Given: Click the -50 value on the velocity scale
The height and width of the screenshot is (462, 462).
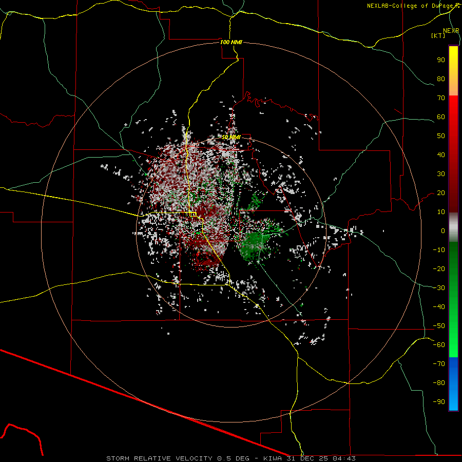Looking at the screenshot, I should tap(439, 326).
